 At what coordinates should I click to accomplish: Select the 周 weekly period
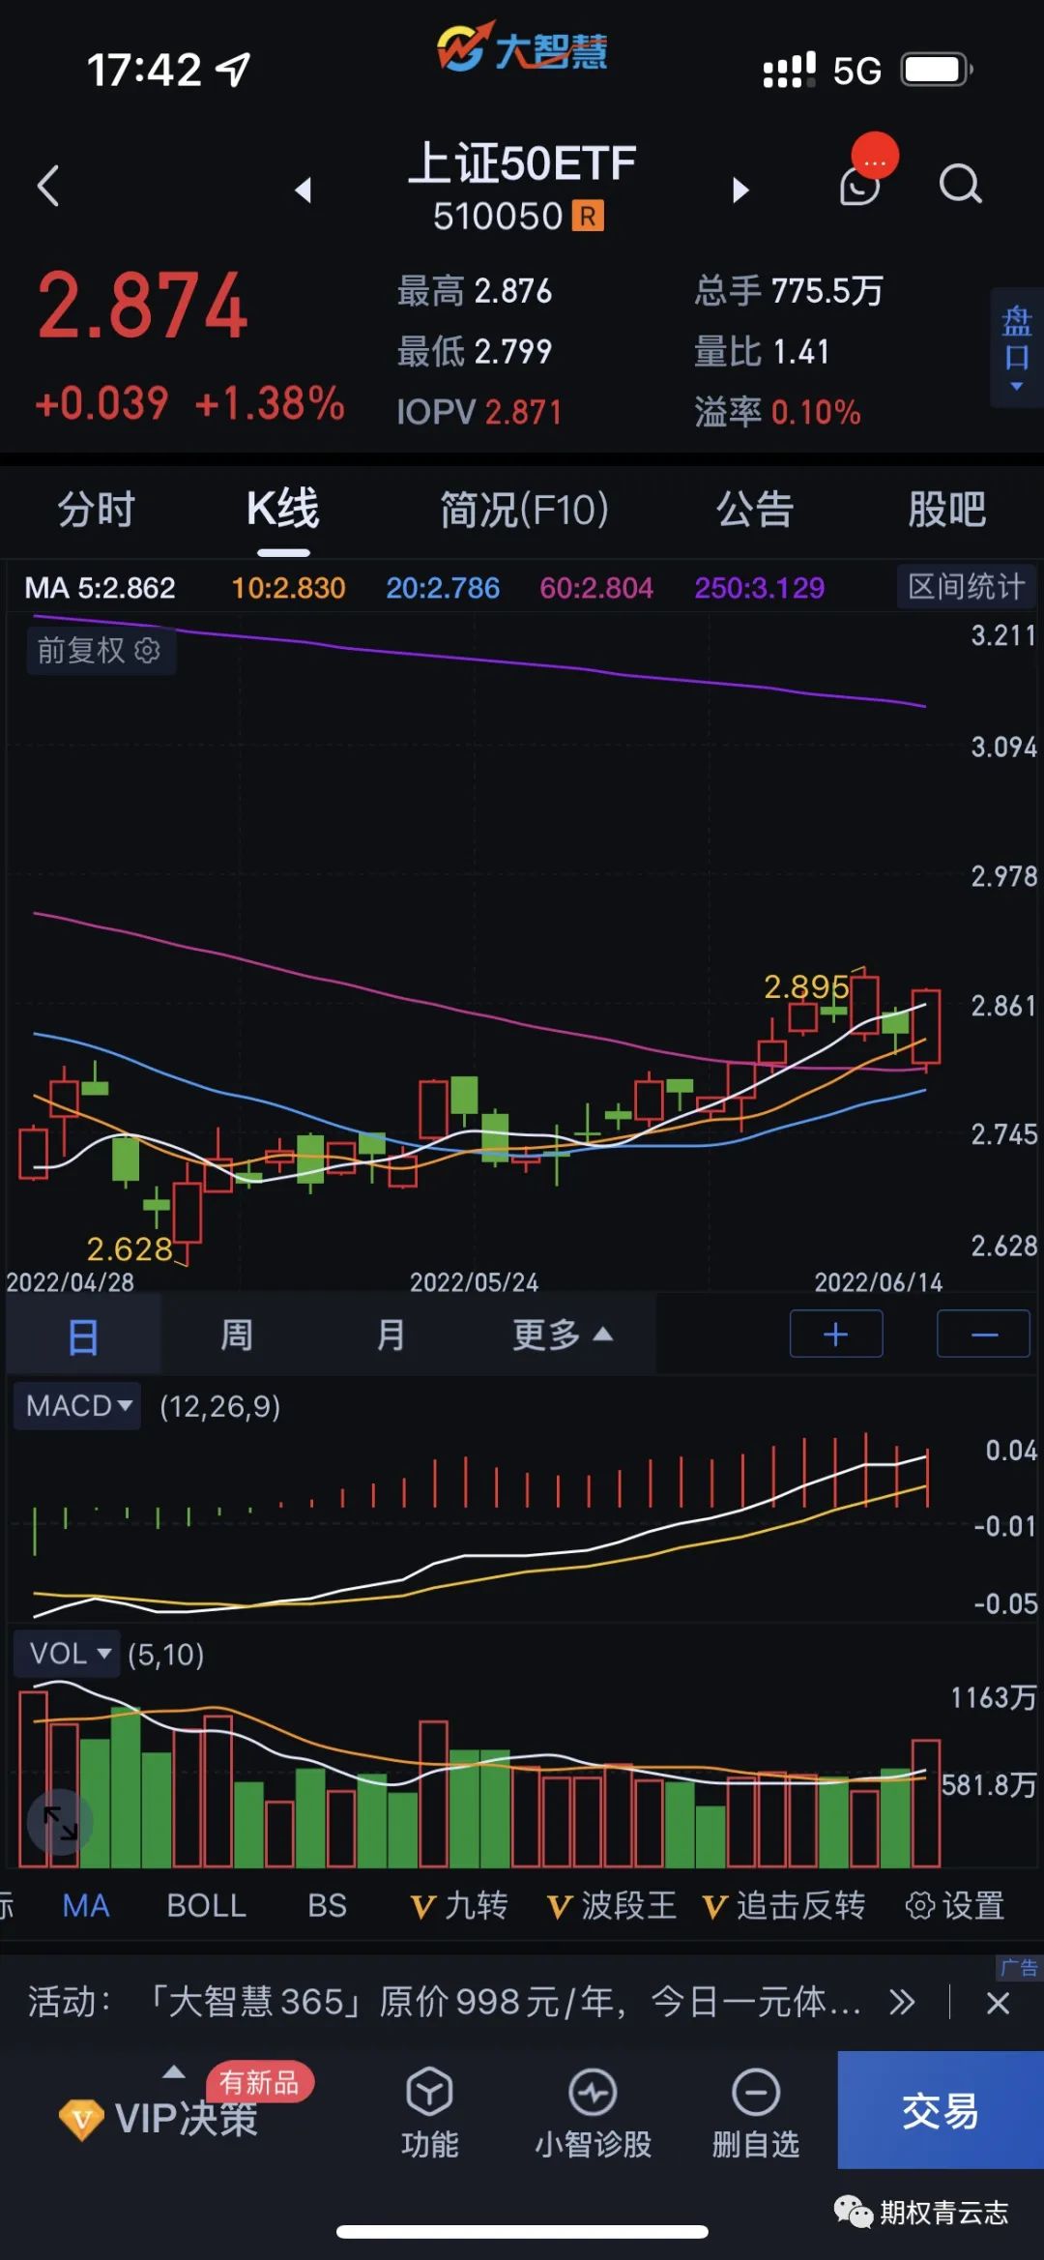(x=237, y=1335)
